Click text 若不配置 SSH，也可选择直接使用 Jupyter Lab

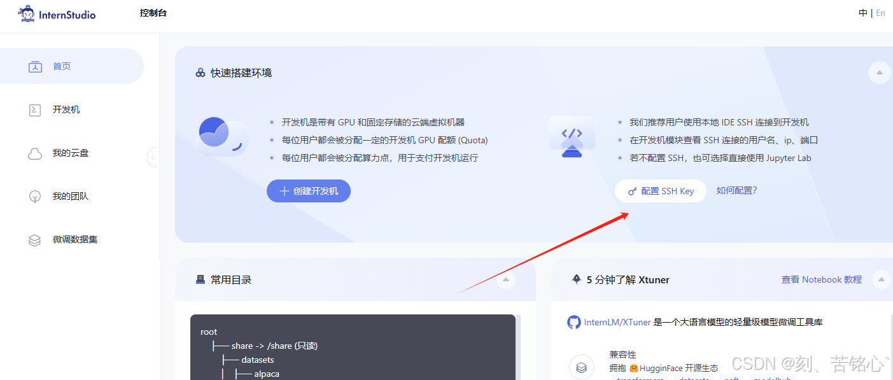tap(721, 158)
